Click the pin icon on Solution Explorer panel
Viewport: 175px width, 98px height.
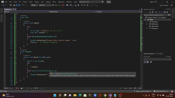tap(168, 10)
